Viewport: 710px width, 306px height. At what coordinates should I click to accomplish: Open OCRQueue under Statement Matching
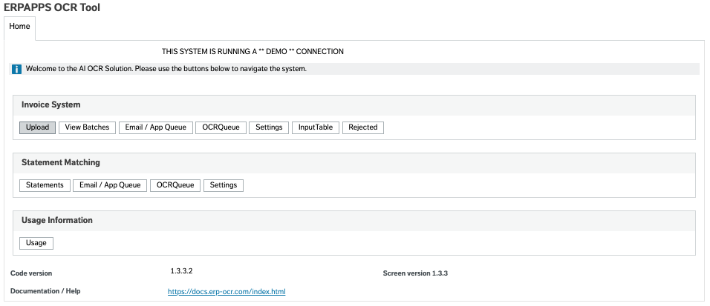pyautogui.click(x=175, y=185)
